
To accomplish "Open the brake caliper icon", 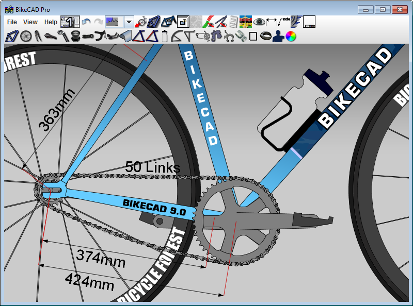I will click(x=229, y=36).
